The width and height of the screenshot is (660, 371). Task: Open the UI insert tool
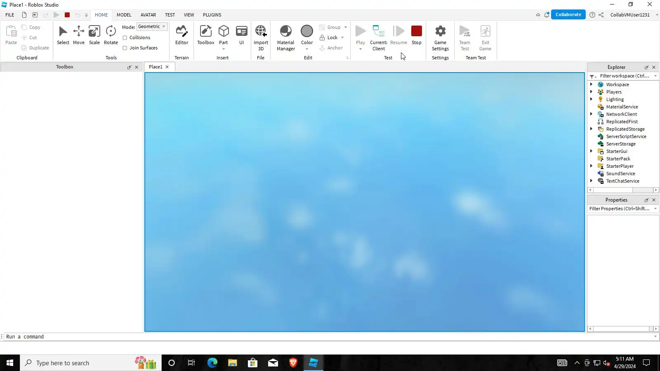[242, 35]
